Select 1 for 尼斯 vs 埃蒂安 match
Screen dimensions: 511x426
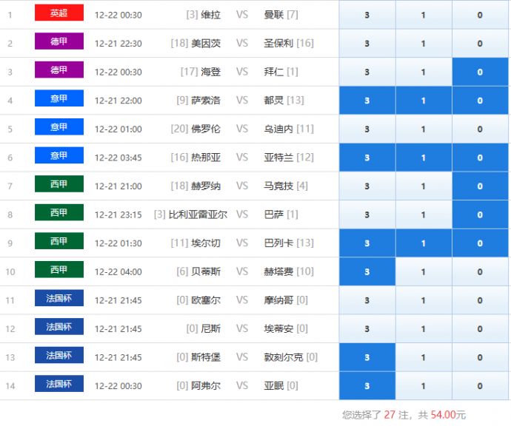(424, 329)
